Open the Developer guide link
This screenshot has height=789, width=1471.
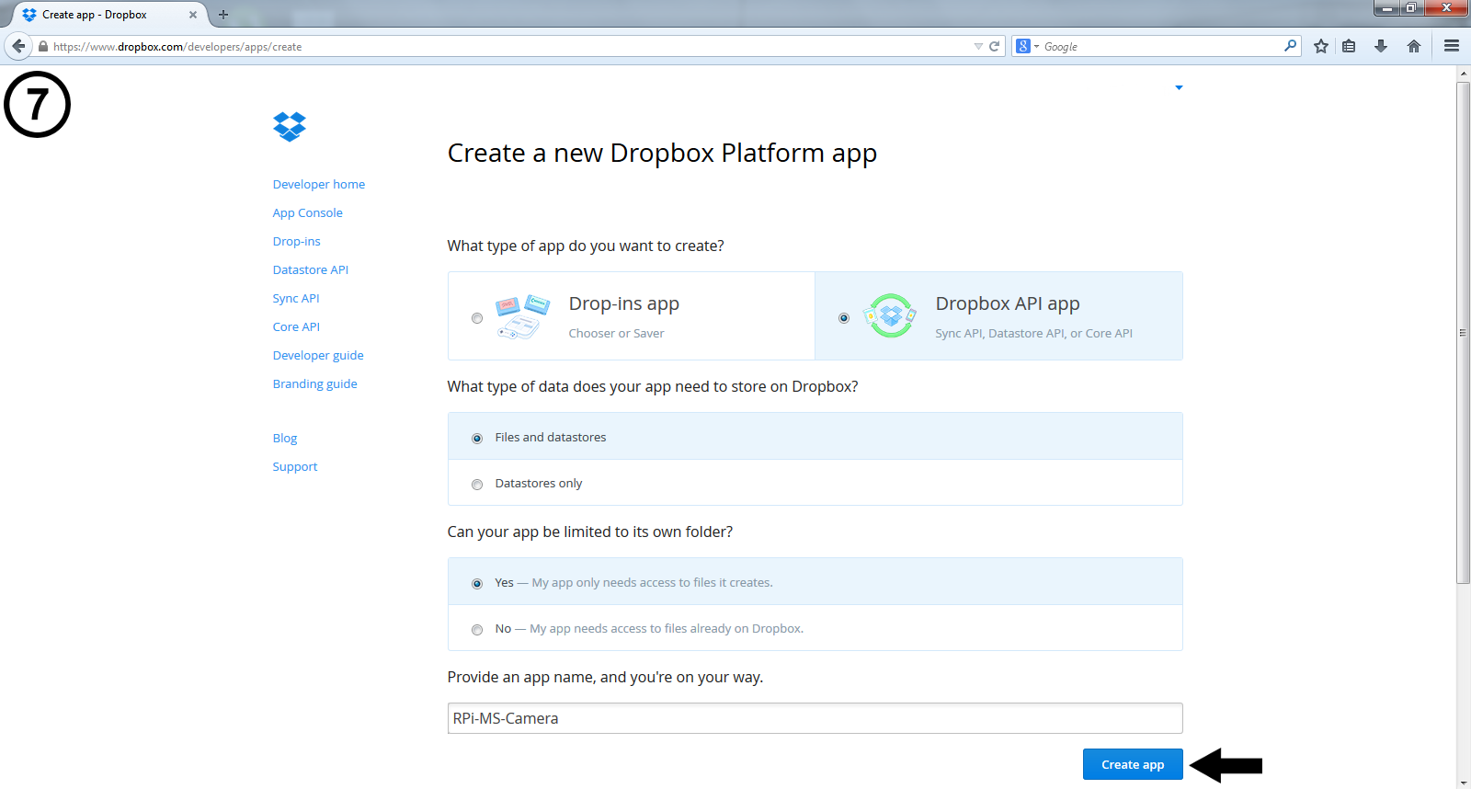click(x=318, y=355)
